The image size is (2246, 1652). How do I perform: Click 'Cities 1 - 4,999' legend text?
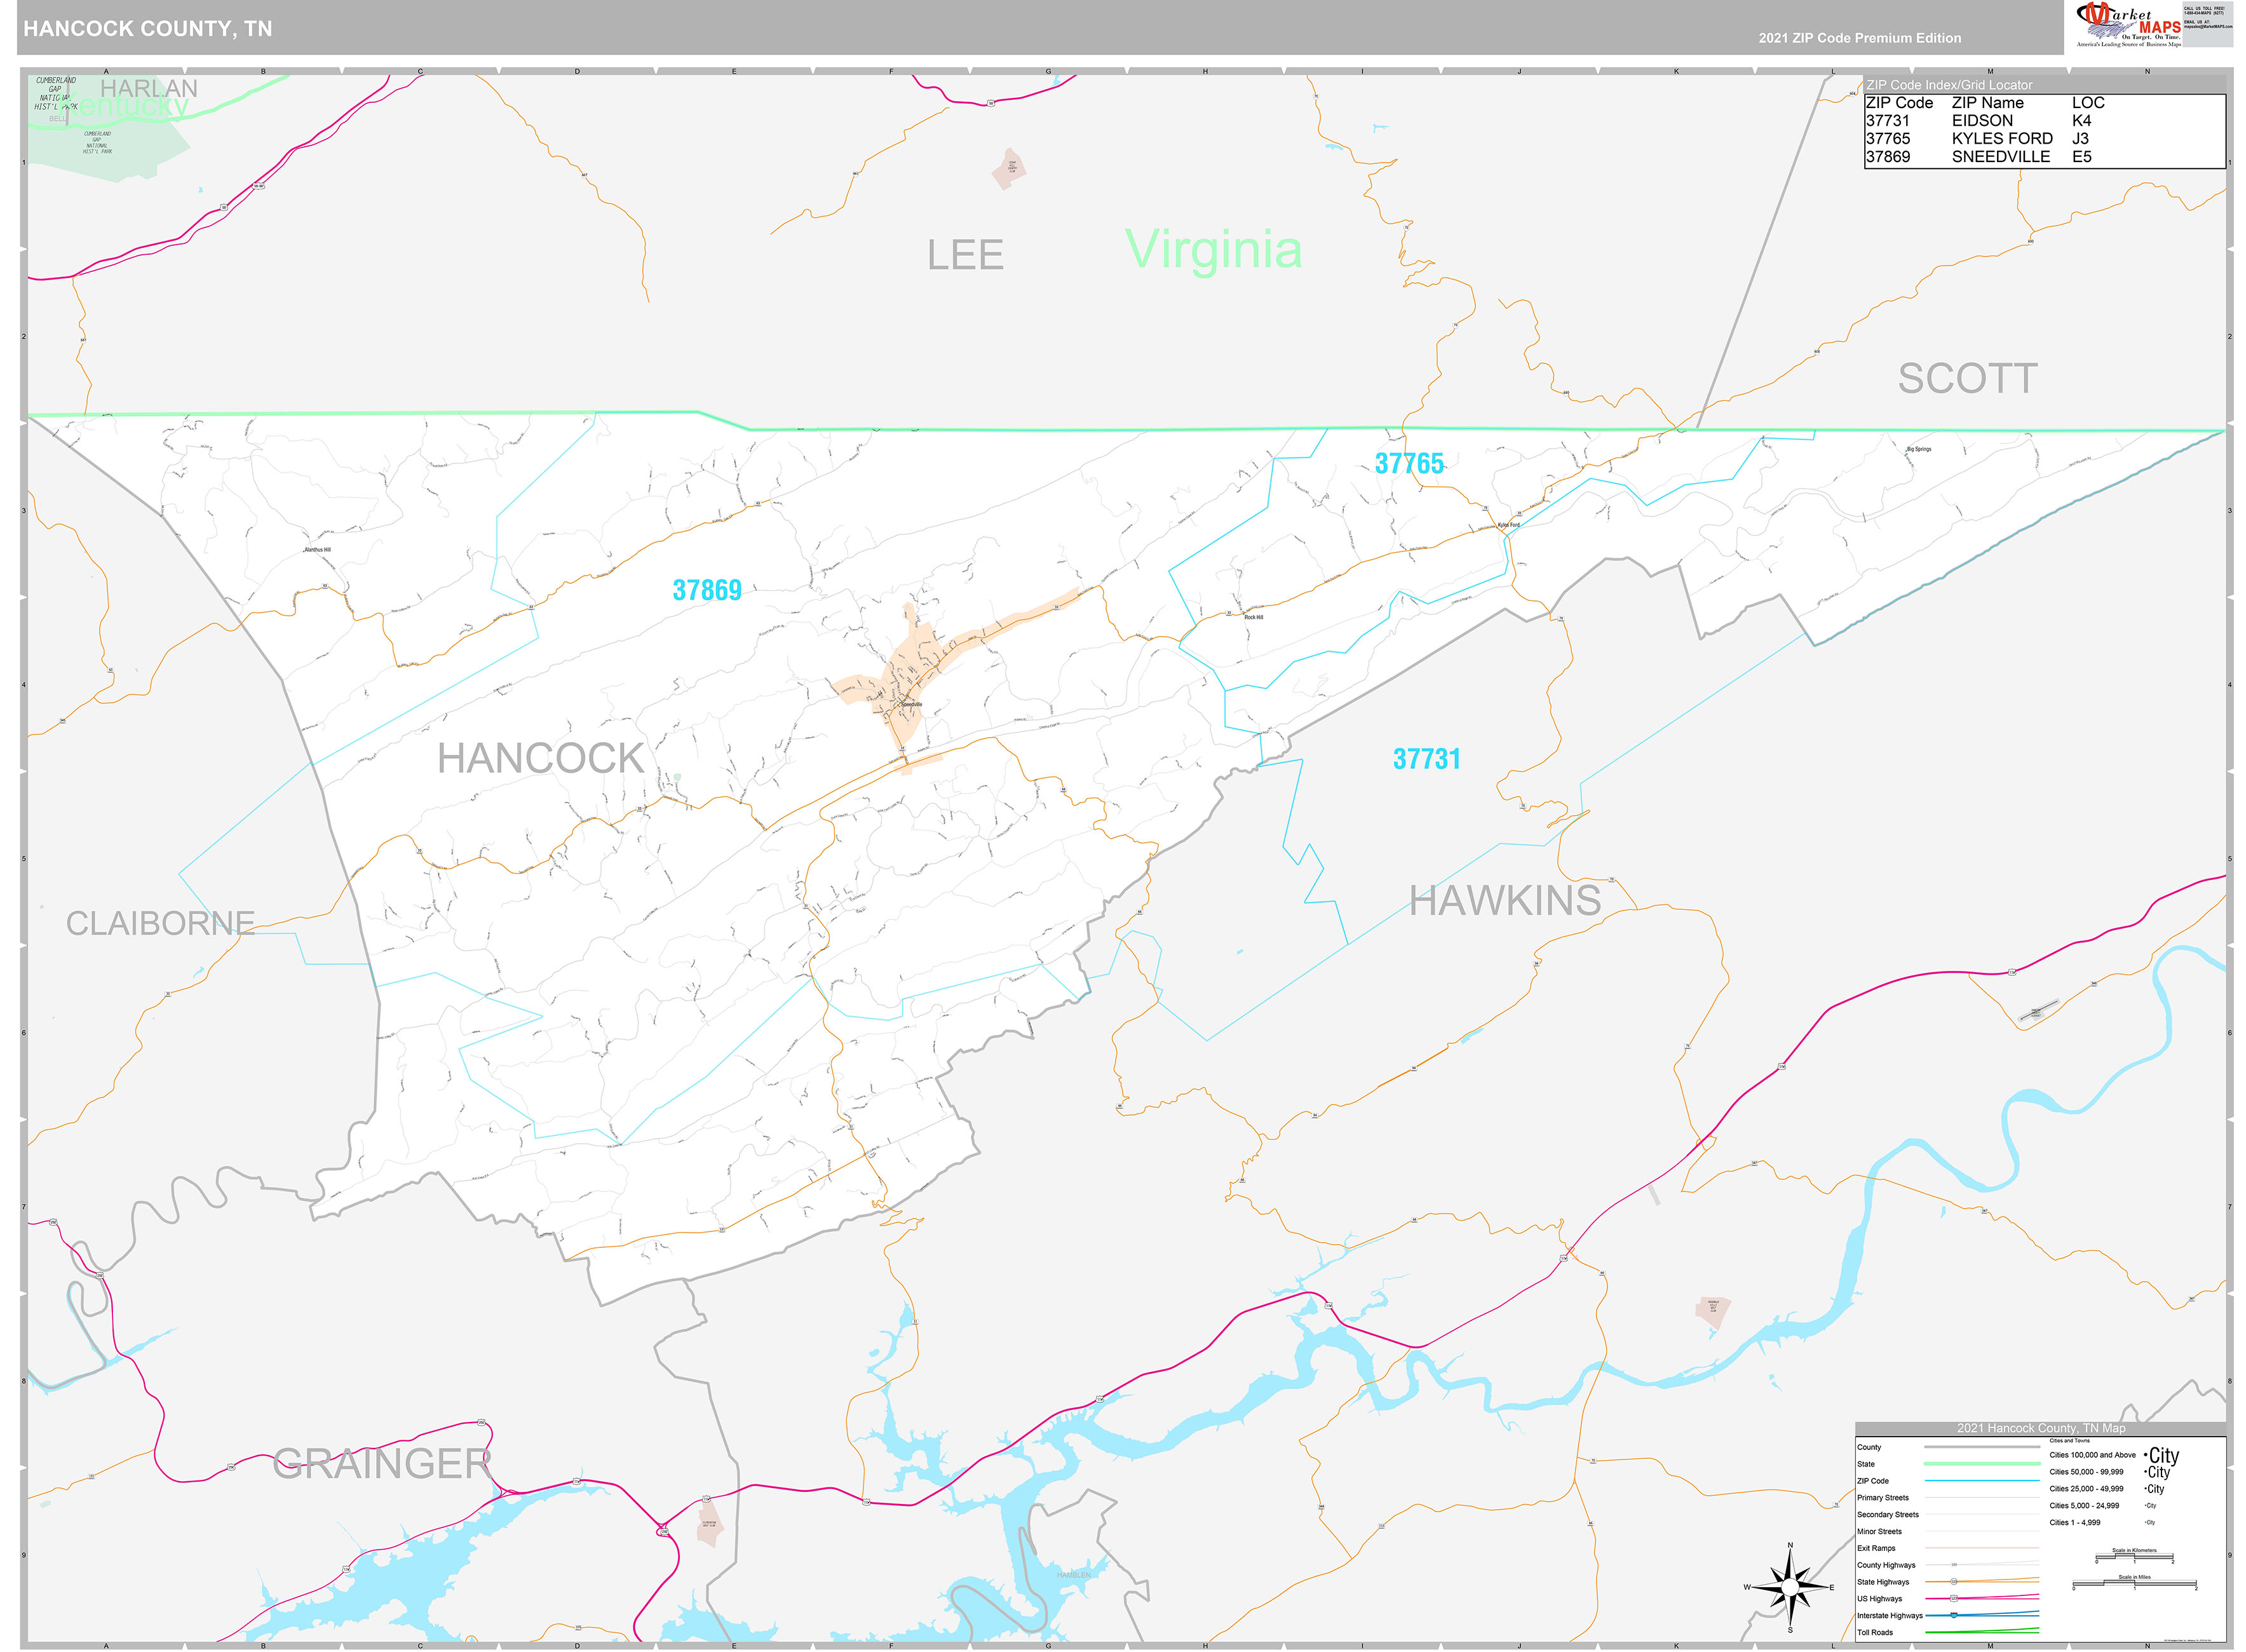2074,1522
